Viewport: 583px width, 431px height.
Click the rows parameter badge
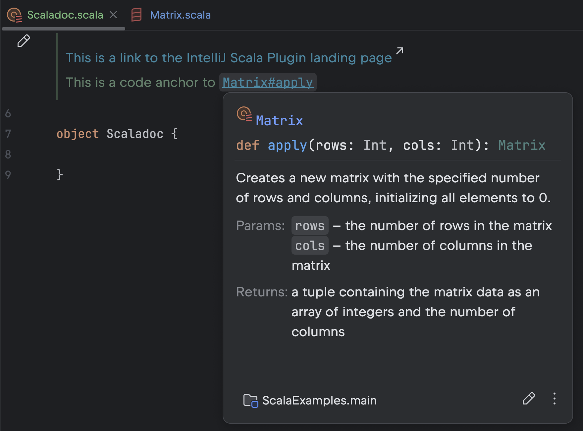[310, 226]
